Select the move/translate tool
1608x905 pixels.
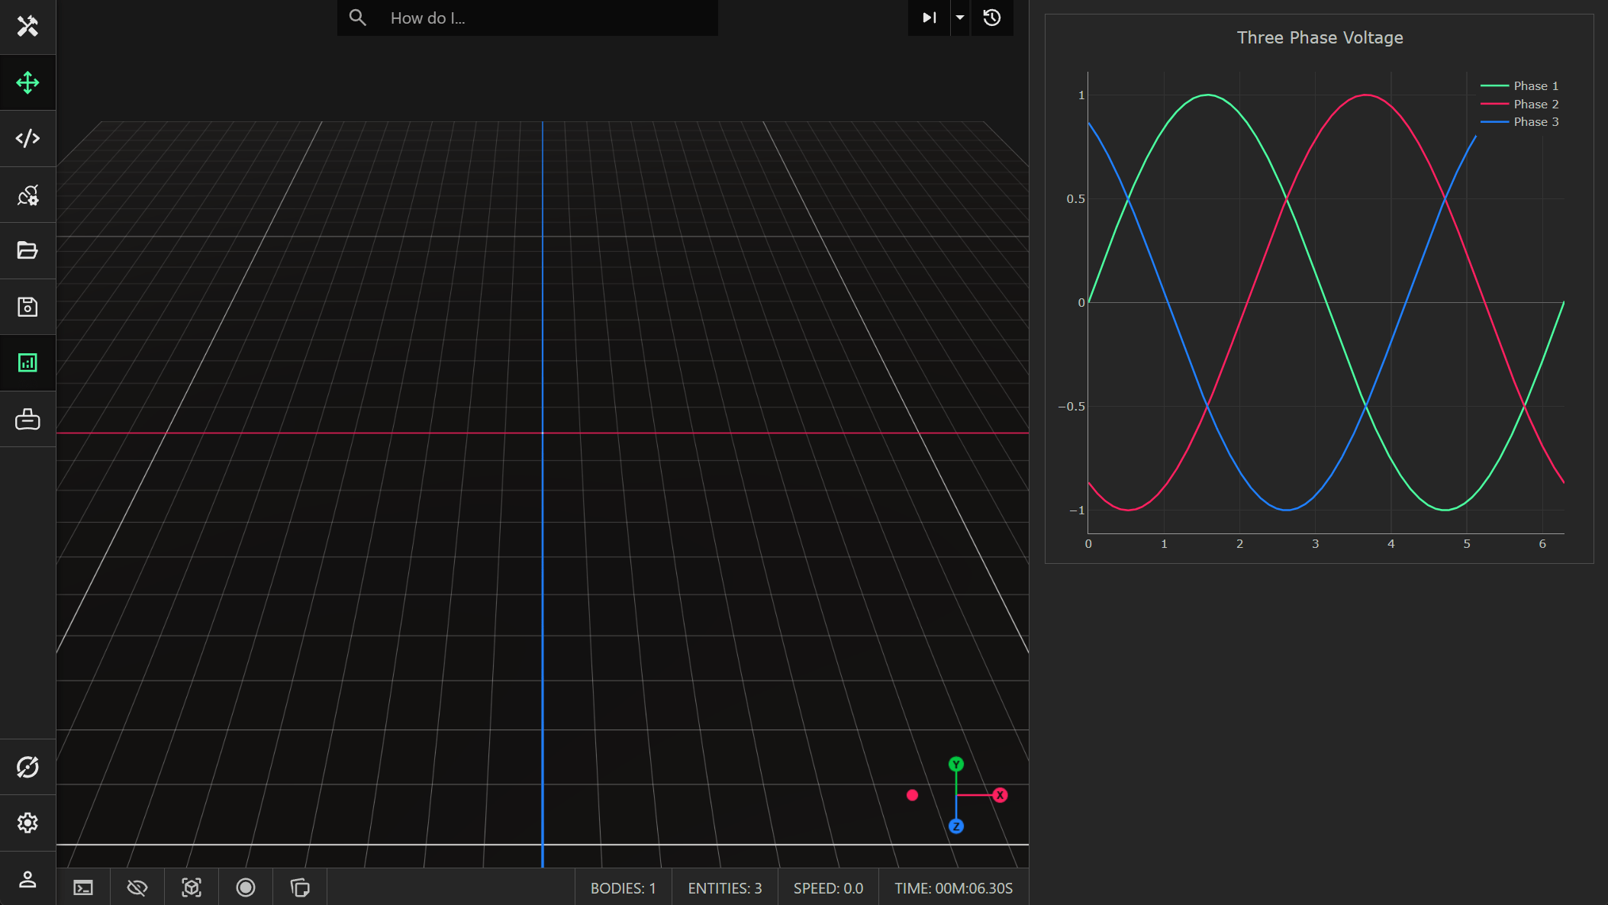click(27, 82)
